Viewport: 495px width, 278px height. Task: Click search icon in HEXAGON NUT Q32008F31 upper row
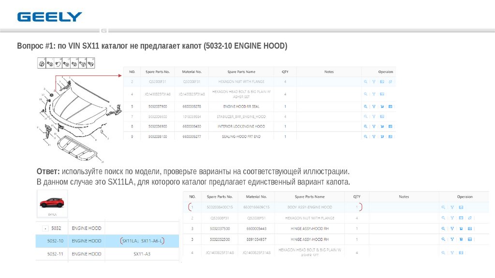click(x=365, y=82)
